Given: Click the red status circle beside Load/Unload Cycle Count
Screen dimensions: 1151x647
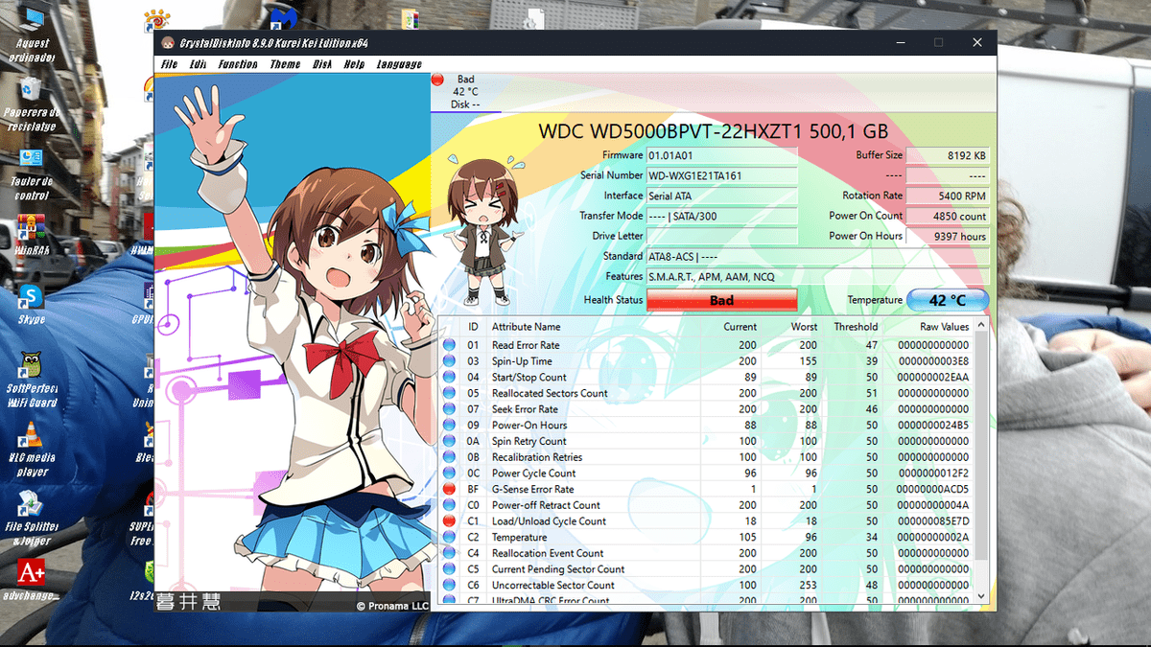Looking at the screenshot, I should point(448,521).
